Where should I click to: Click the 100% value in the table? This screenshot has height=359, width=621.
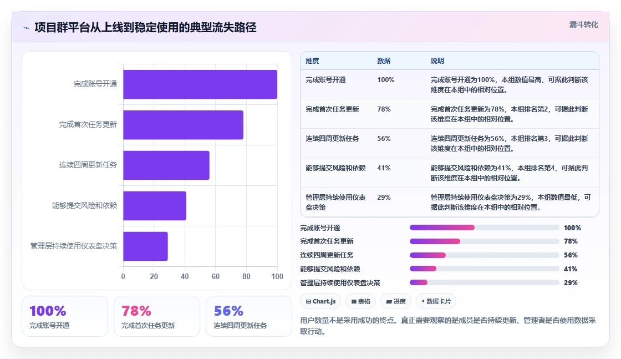386,80
